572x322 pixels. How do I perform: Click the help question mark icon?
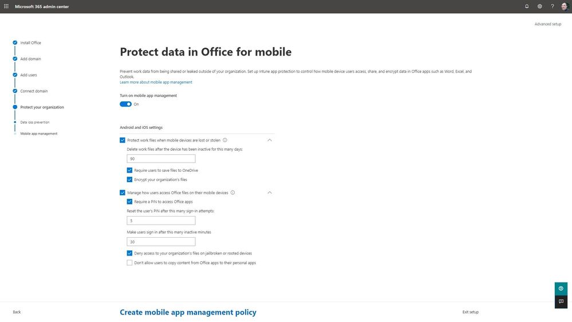tap(553, 6)
